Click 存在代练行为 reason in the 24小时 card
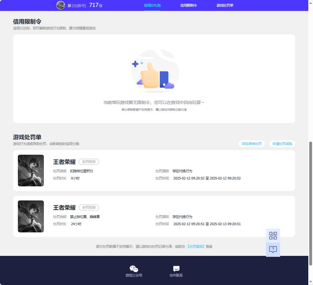Image resolution: width=313 pixels, height=285 pixels. (x=182, y=217)
